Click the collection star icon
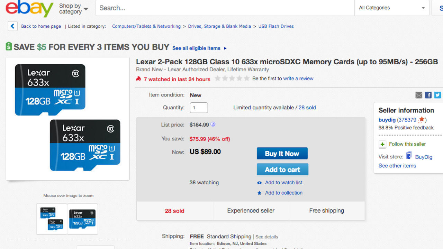 tap(259, 193)
